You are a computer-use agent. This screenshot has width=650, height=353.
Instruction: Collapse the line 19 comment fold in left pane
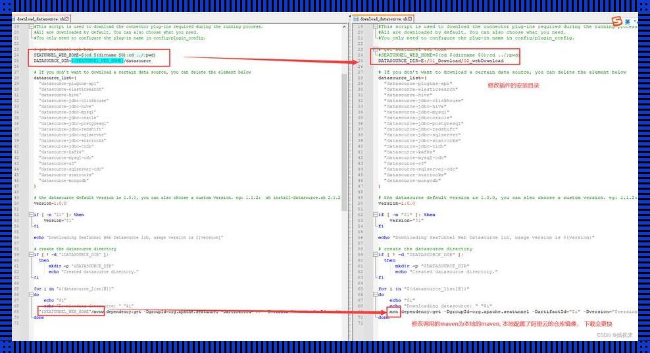(x=31, y=26)
